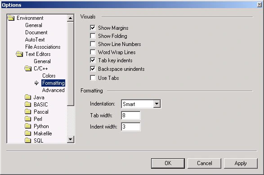Select the Text Editors node
The width and height of the screenshot is (264, 175).
click(38, 54)
